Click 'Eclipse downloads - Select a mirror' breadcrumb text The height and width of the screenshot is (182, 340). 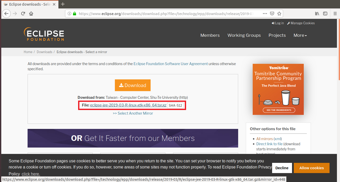point(82,52)
